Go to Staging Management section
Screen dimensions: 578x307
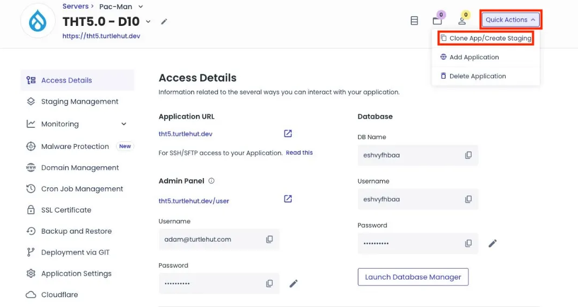point(79,101)
